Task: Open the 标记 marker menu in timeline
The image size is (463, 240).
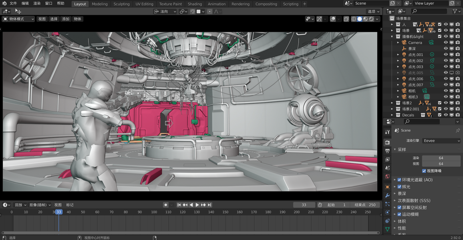Action: tap(70, 205)
